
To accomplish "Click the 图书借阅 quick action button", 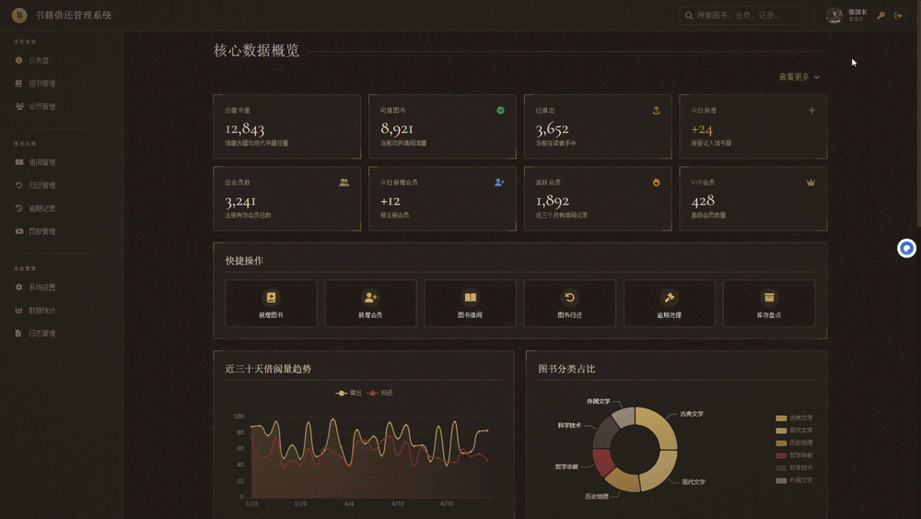I will coord(470,303).
